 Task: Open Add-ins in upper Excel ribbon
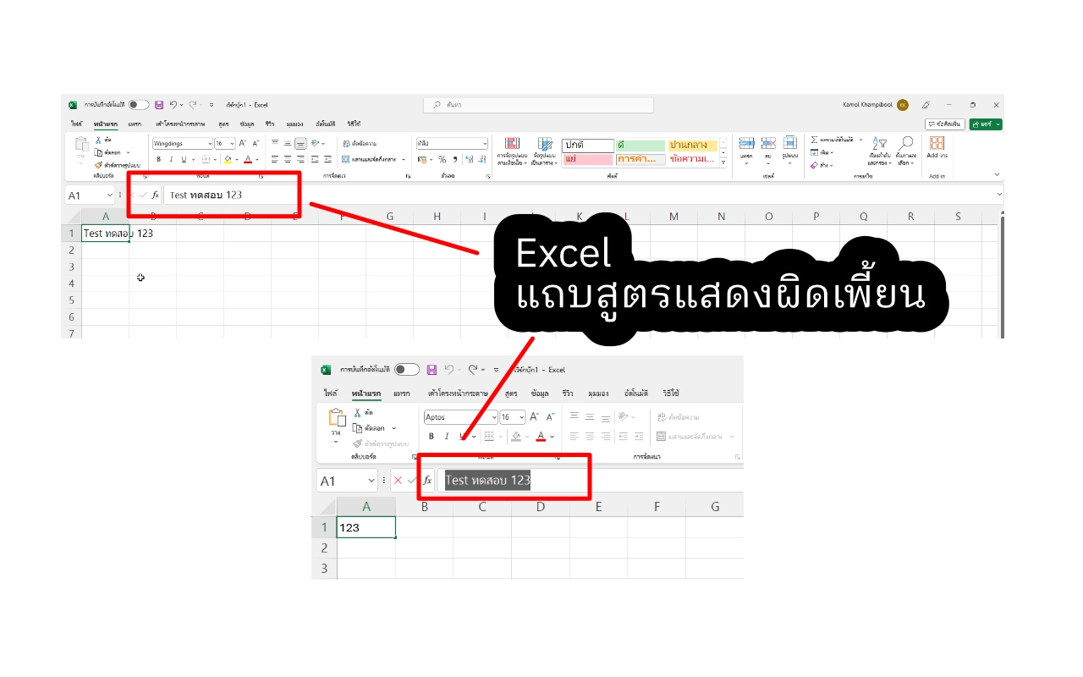(x=937, y=148)
